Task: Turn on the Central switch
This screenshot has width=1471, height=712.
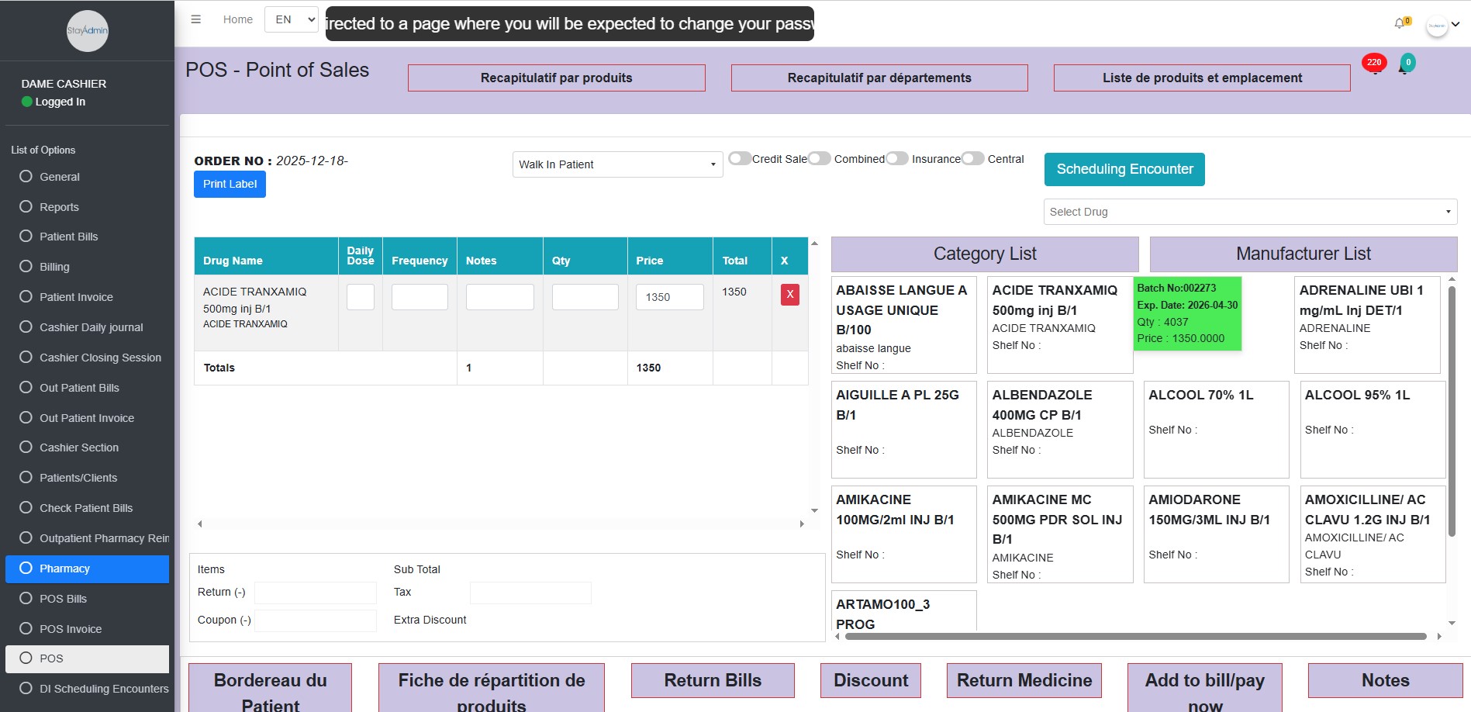Action: 972,158
